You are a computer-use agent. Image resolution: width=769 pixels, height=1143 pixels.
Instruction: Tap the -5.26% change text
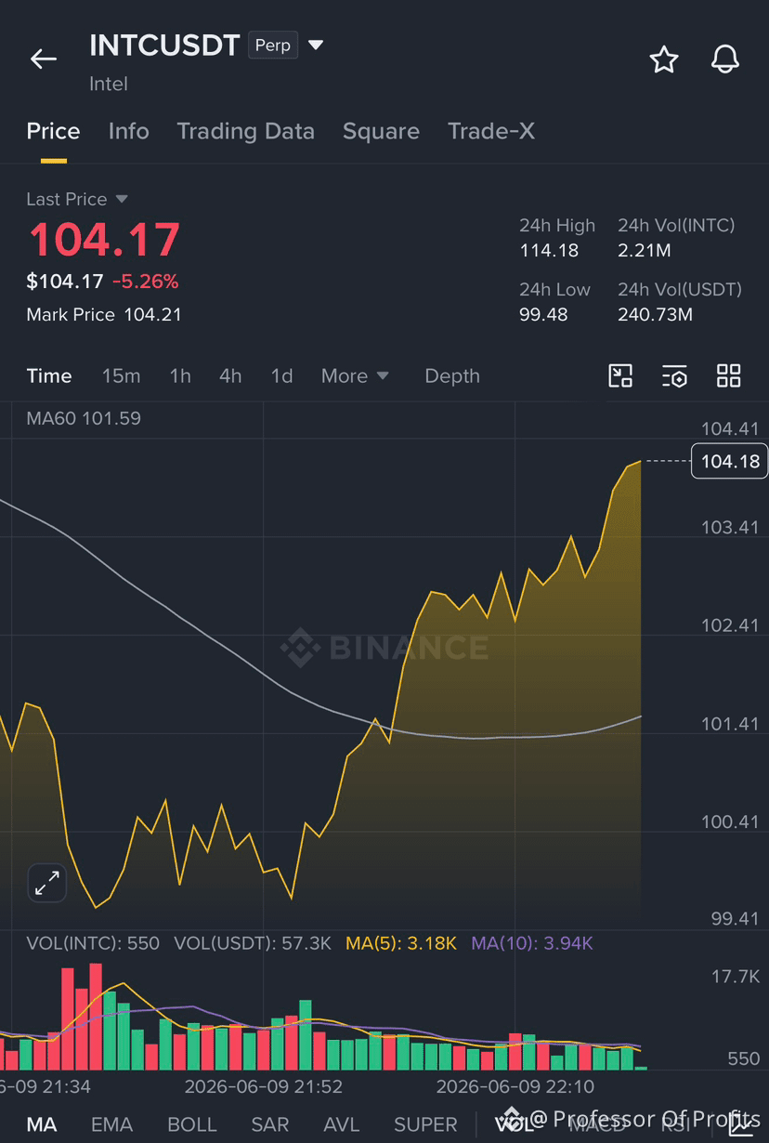pos(146,281)
